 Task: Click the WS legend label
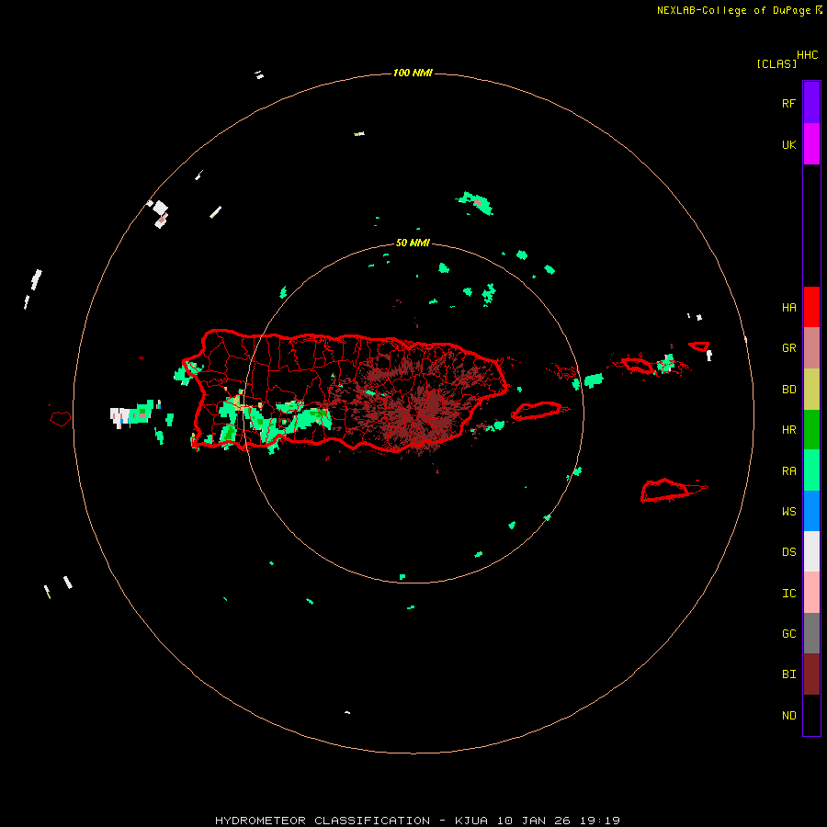point(788,511)
